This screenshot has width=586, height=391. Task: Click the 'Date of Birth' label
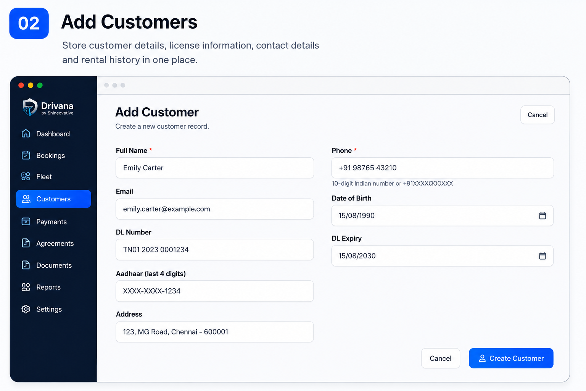[x=351, y=198]
